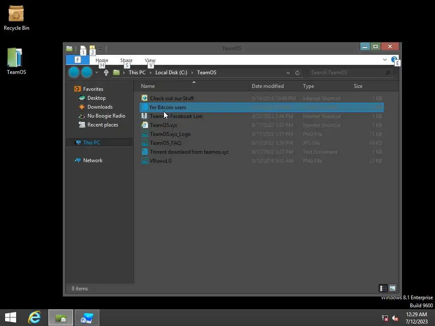Open the Customize Quick Access Toolbar dropdown
Image resolution: width=435 pixels, height=326 pixels.
point(100,49)
